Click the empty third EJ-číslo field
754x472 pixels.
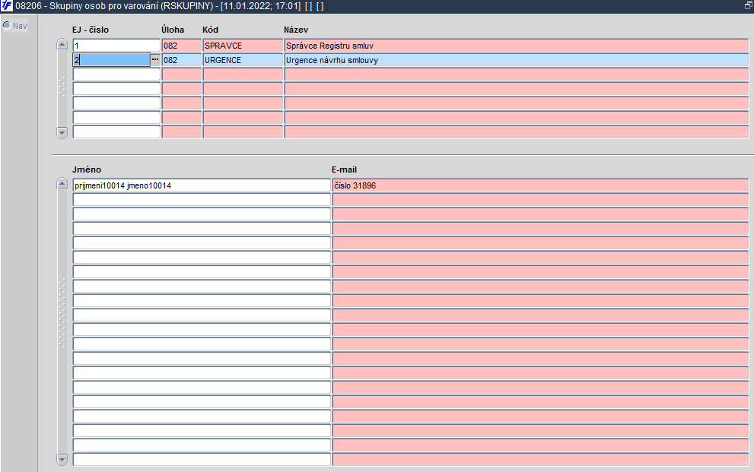point(116,74)
